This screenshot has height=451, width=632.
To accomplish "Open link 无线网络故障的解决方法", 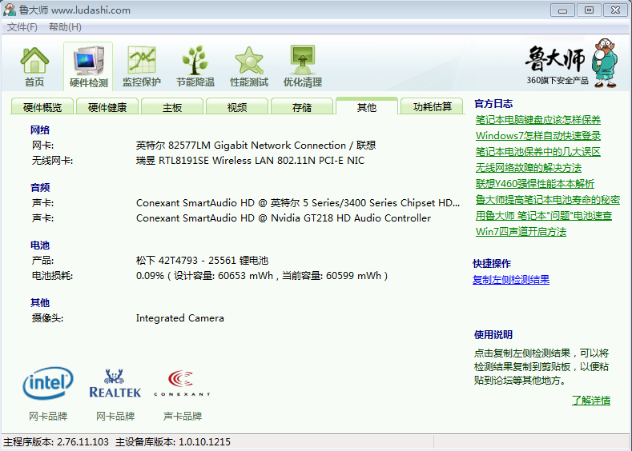I will [529, 168].
